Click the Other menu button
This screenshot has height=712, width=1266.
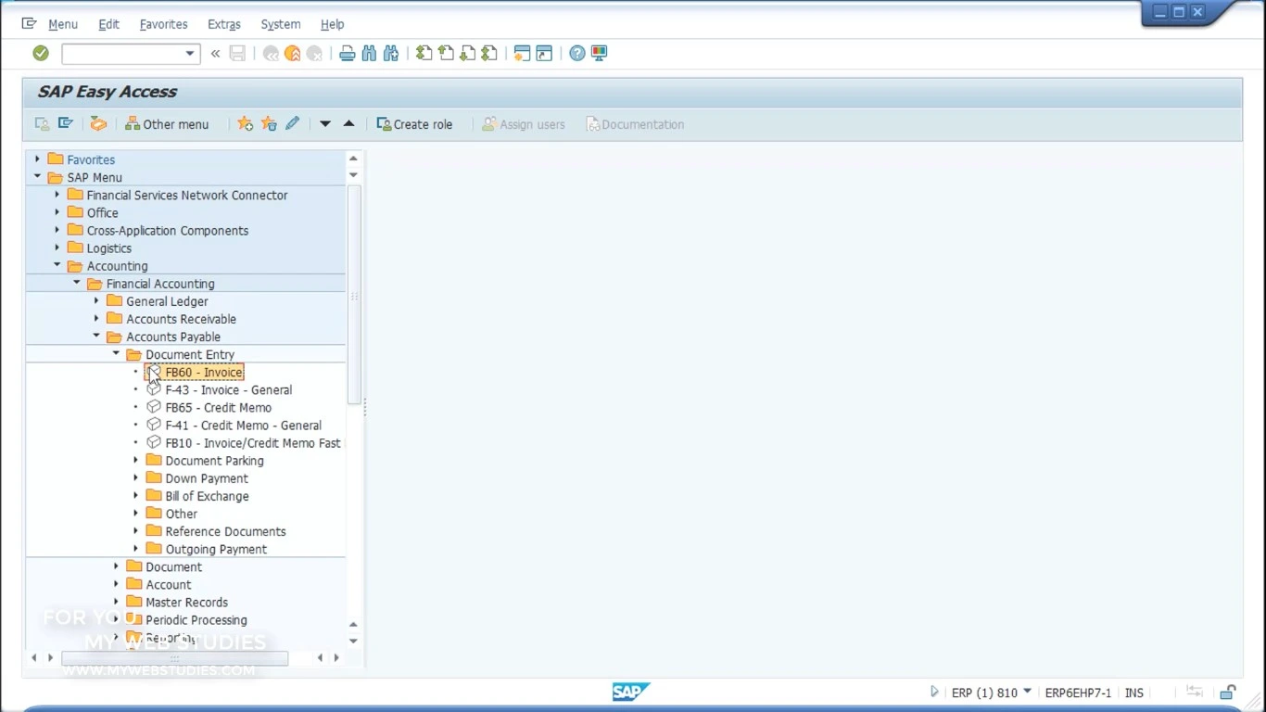pos(167,124)
